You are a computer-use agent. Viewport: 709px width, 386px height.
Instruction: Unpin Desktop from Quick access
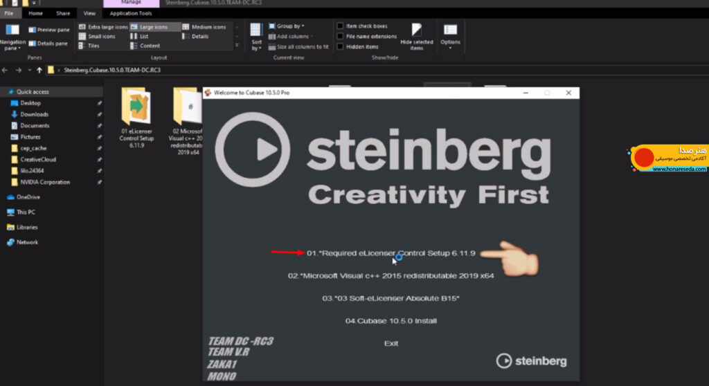coord(99,103)
